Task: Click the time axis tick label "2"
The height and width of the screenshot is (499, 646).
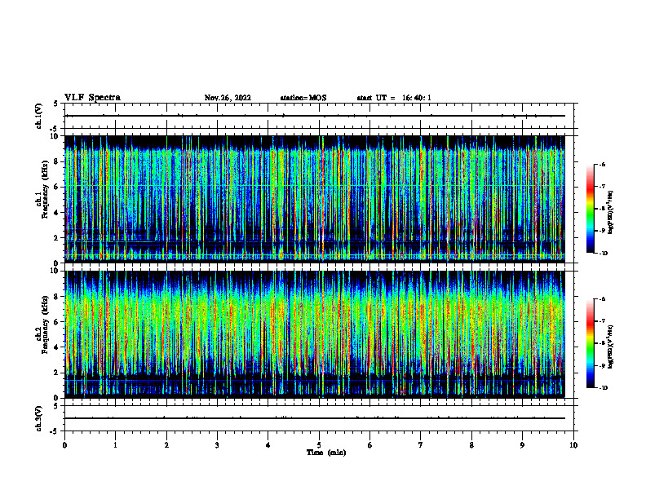Action: pos(166,445)
